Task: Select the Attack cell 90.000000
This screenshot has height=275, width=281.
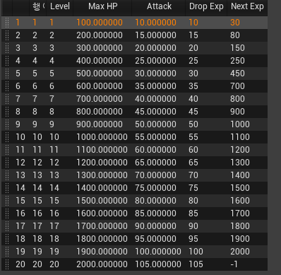Action: point(155,226)
